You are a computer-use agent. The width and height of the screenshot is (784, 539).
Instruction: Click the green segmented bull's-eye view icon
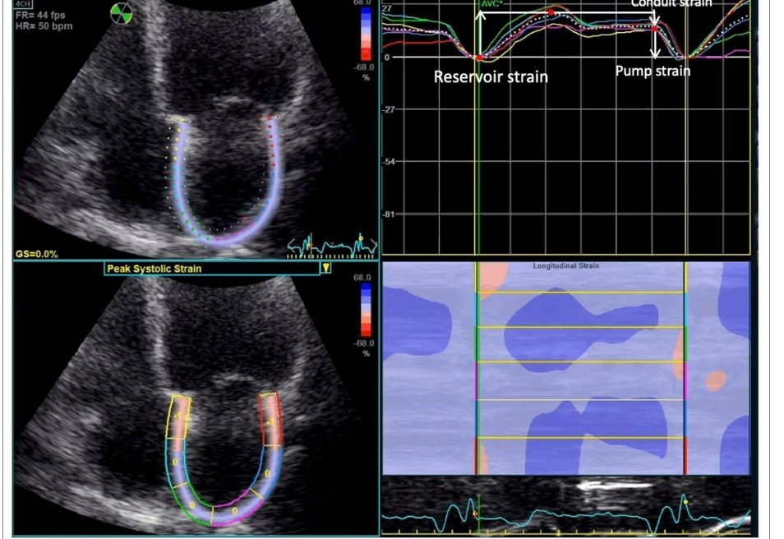[121, 14]
